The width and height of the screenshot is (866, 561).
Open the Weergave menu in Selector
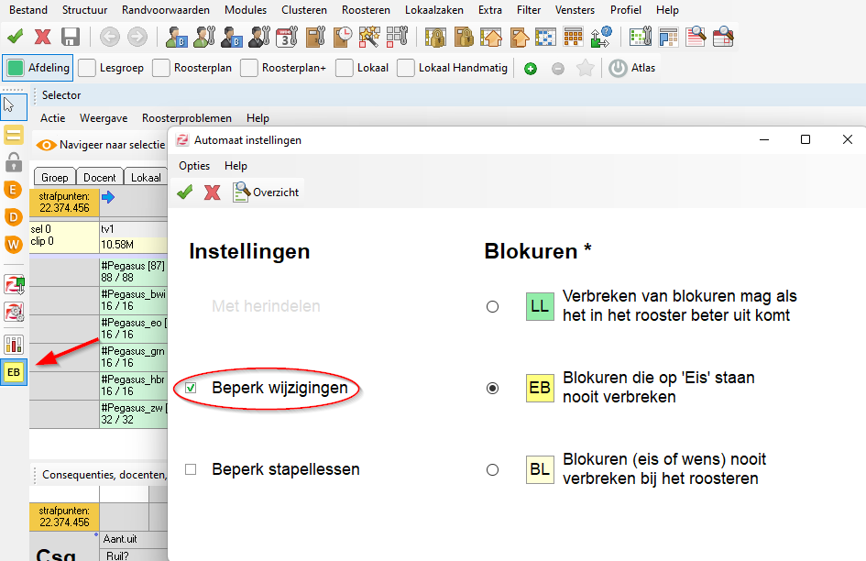coord(104,118)
